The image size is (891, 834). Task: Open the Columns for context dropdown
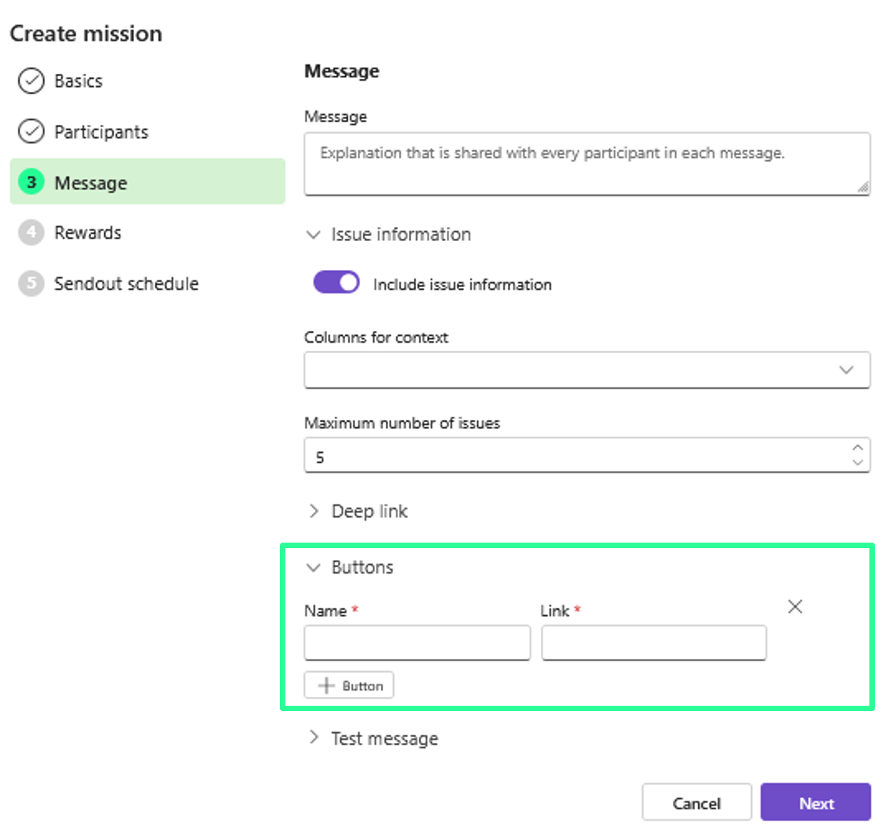point(586,370)
